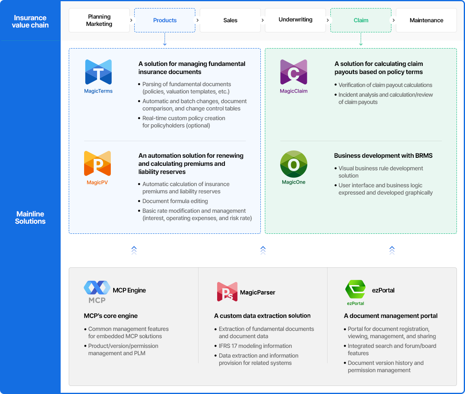
Task: Click the MagicOne green O icon
Action: (294, 164)
